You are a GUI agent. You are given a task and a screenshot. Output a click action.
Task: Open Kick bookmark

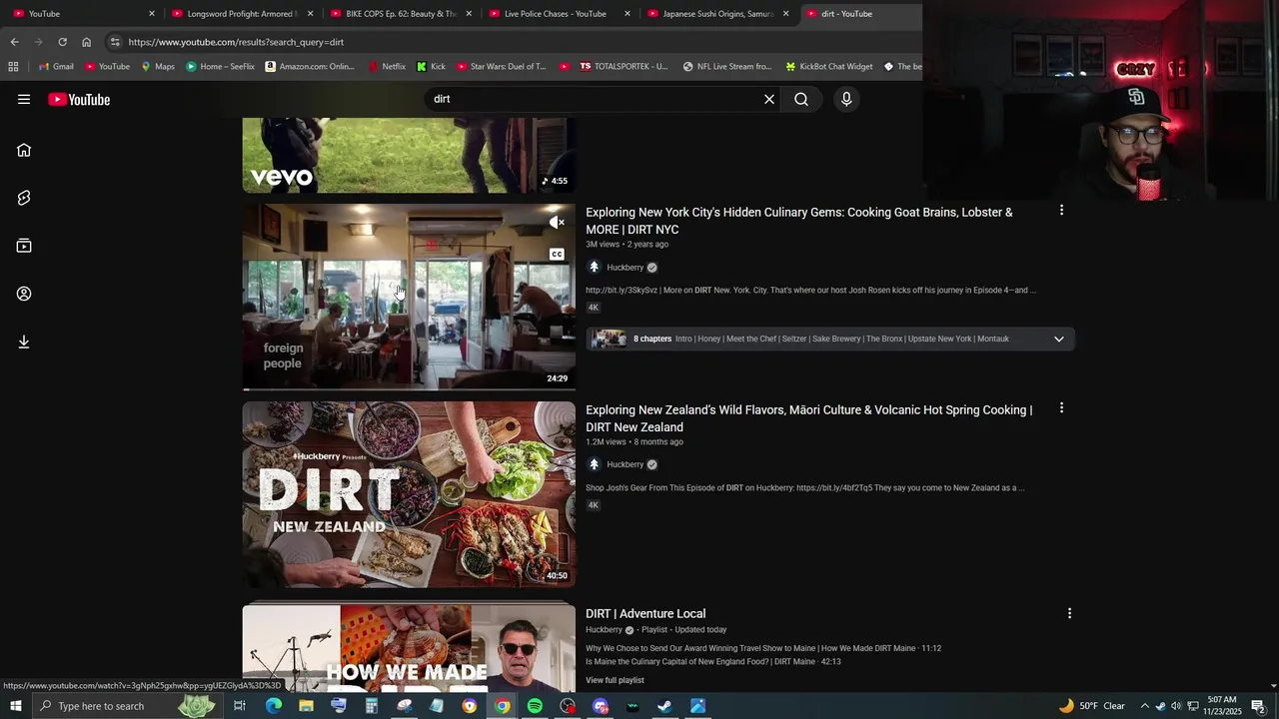431,67
